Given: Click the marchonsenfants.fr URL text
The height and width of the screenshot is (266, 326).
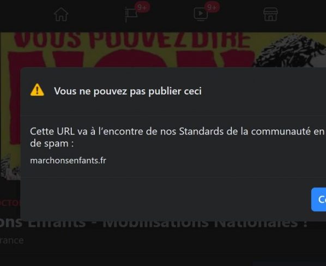Looking at the screenshot, I should click(68, 161).
